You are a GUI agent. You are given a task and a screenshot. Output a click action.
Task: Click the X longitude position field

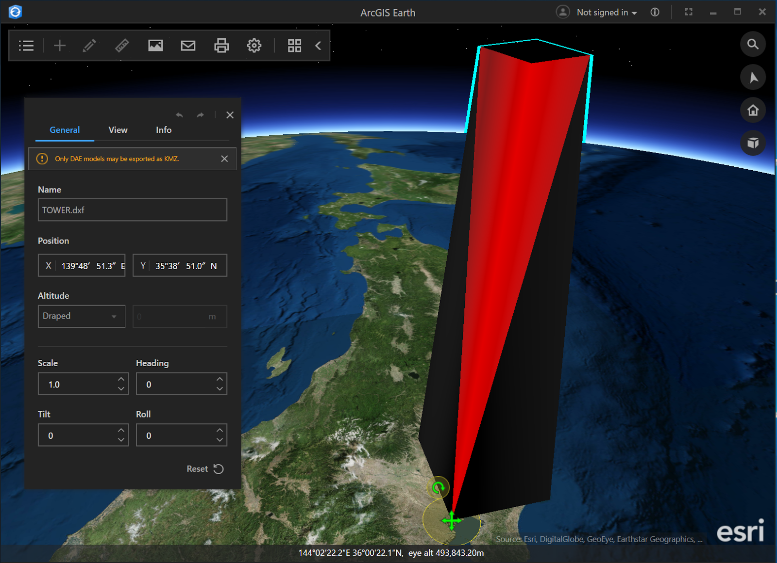coord(82,265)
